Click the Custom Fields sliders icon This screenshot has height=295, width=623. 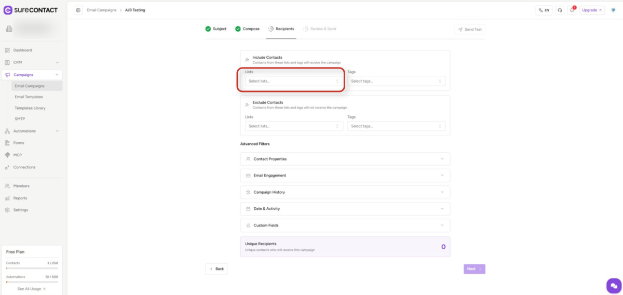[x=248, y=225]
